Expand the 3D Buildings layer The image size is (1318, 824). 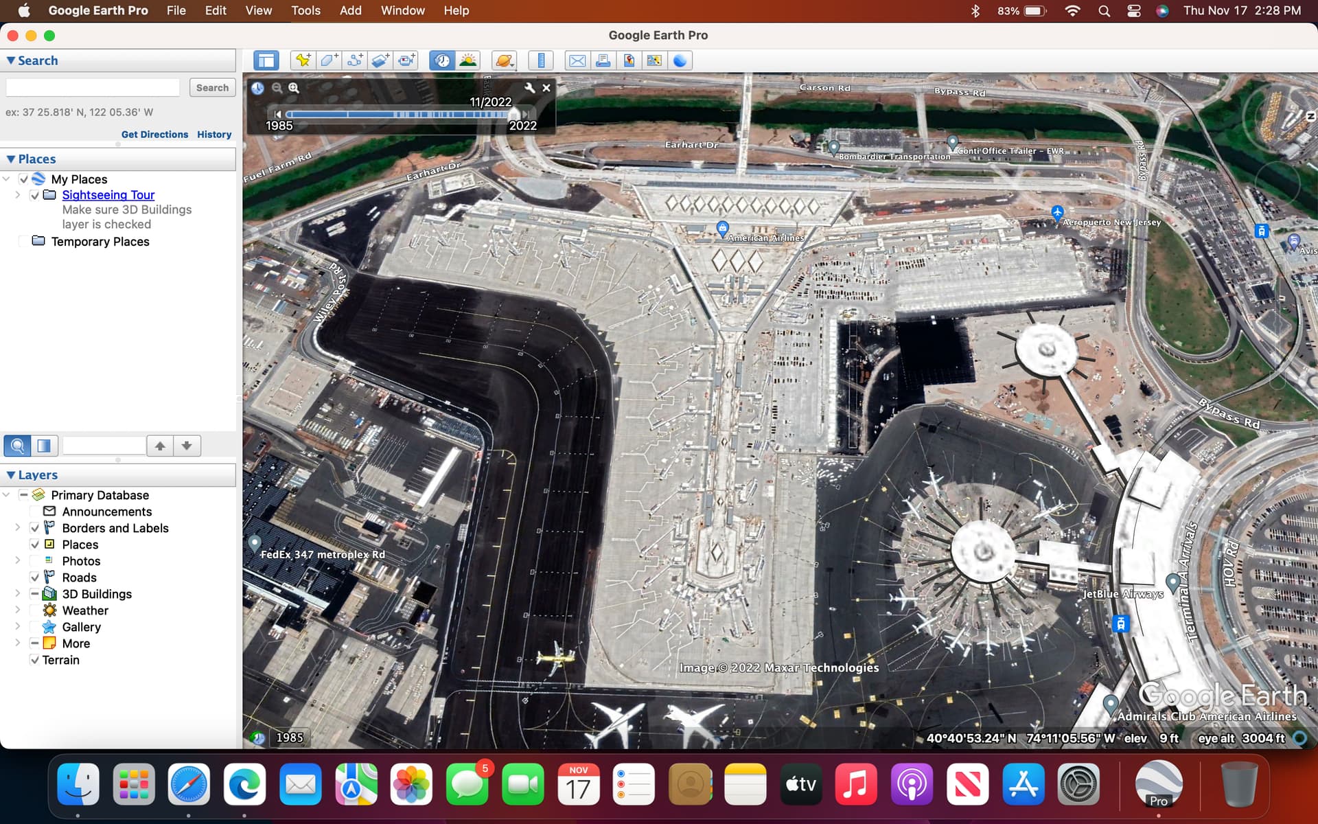pos(18,594)
